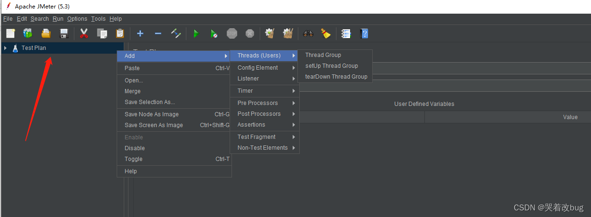Open the Help menu in menu bar
Screen dimensions: 591x217
(116, 19)
